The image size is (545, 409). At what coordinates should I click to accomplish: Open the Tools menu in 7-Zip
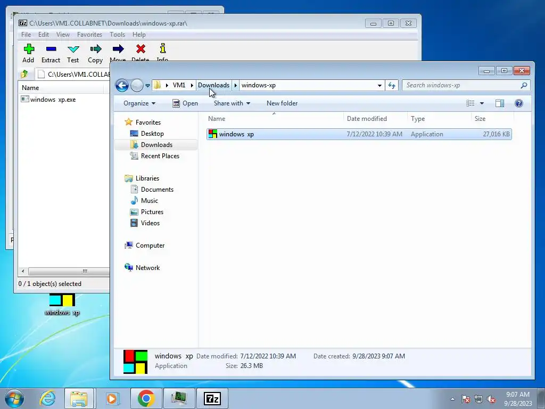click(x=117, y=35)
